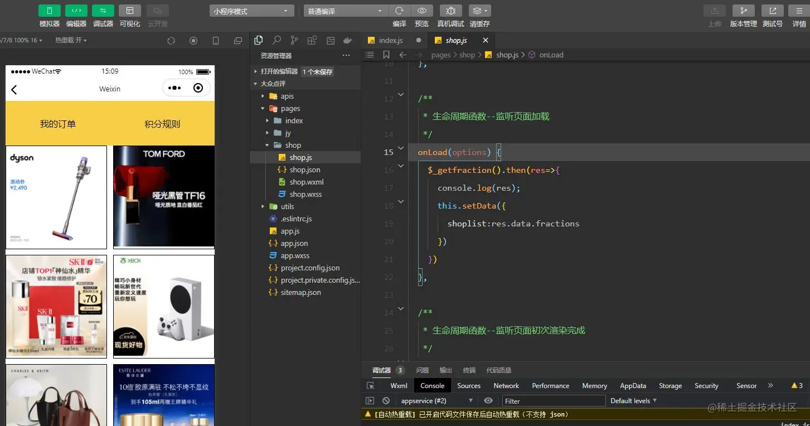
Task: Click the compile refresh icon
Action: [x=399, y=11]
